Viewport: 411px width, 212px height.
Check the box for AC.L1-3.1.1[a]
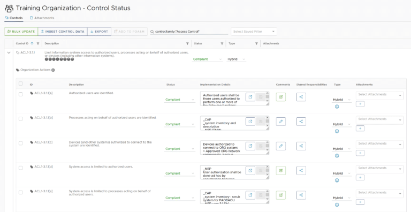tap(21, 94)
